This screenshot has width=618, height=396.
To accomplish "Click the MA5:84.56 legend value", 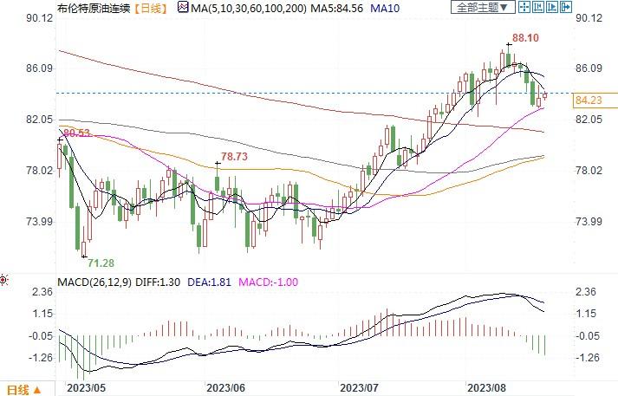I will pyautogui.click(x=341, y=8).
